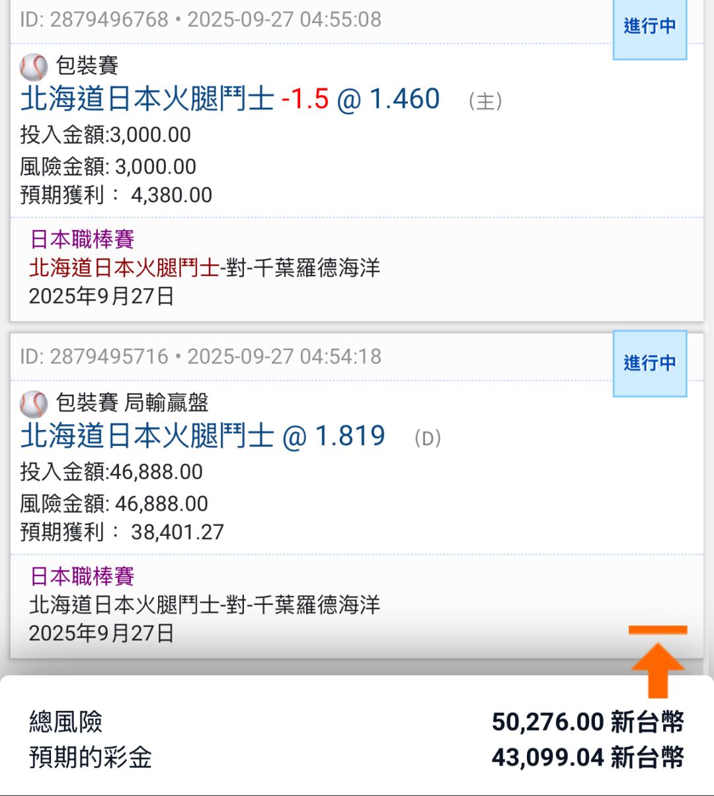The height and width of the screenshot is (796, 714).
Task: Tap the orange scroll-to-top arrow
Action: 657,661
